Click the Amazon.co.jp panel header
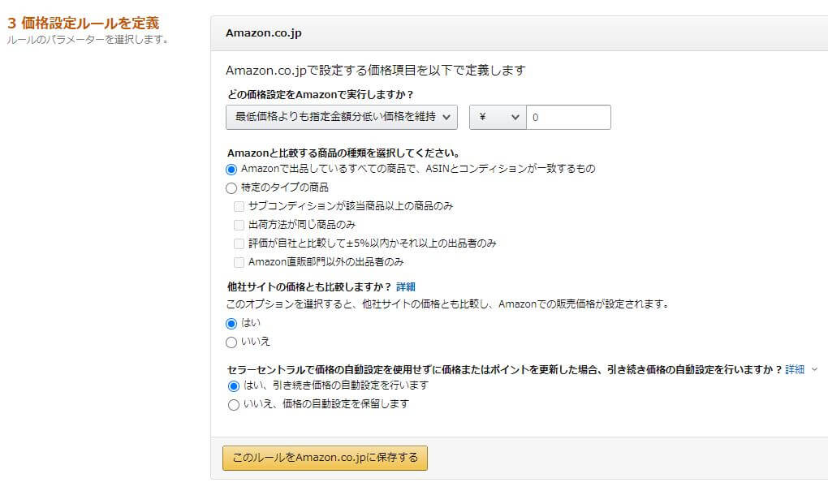828x491 pixels. (519, 33)
